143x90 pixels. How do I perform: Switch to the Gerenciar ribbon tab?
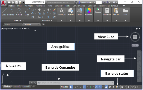(x=59, y=6)
